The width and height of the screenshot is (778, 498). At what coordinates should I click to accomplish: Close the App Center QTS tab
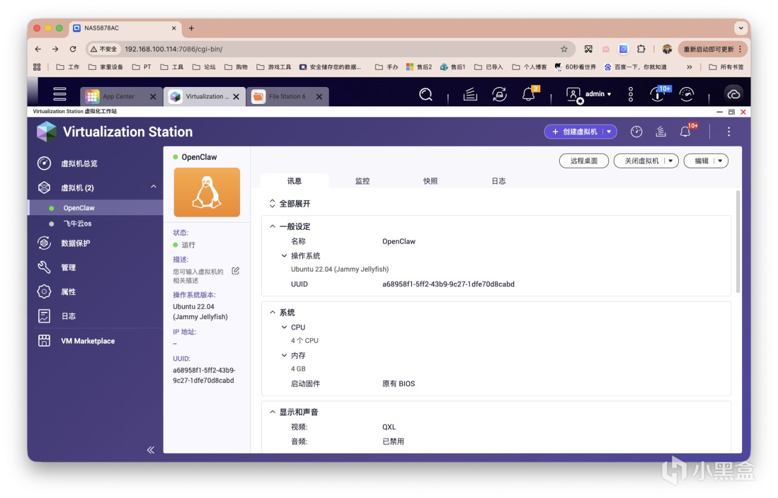(153, 97)
